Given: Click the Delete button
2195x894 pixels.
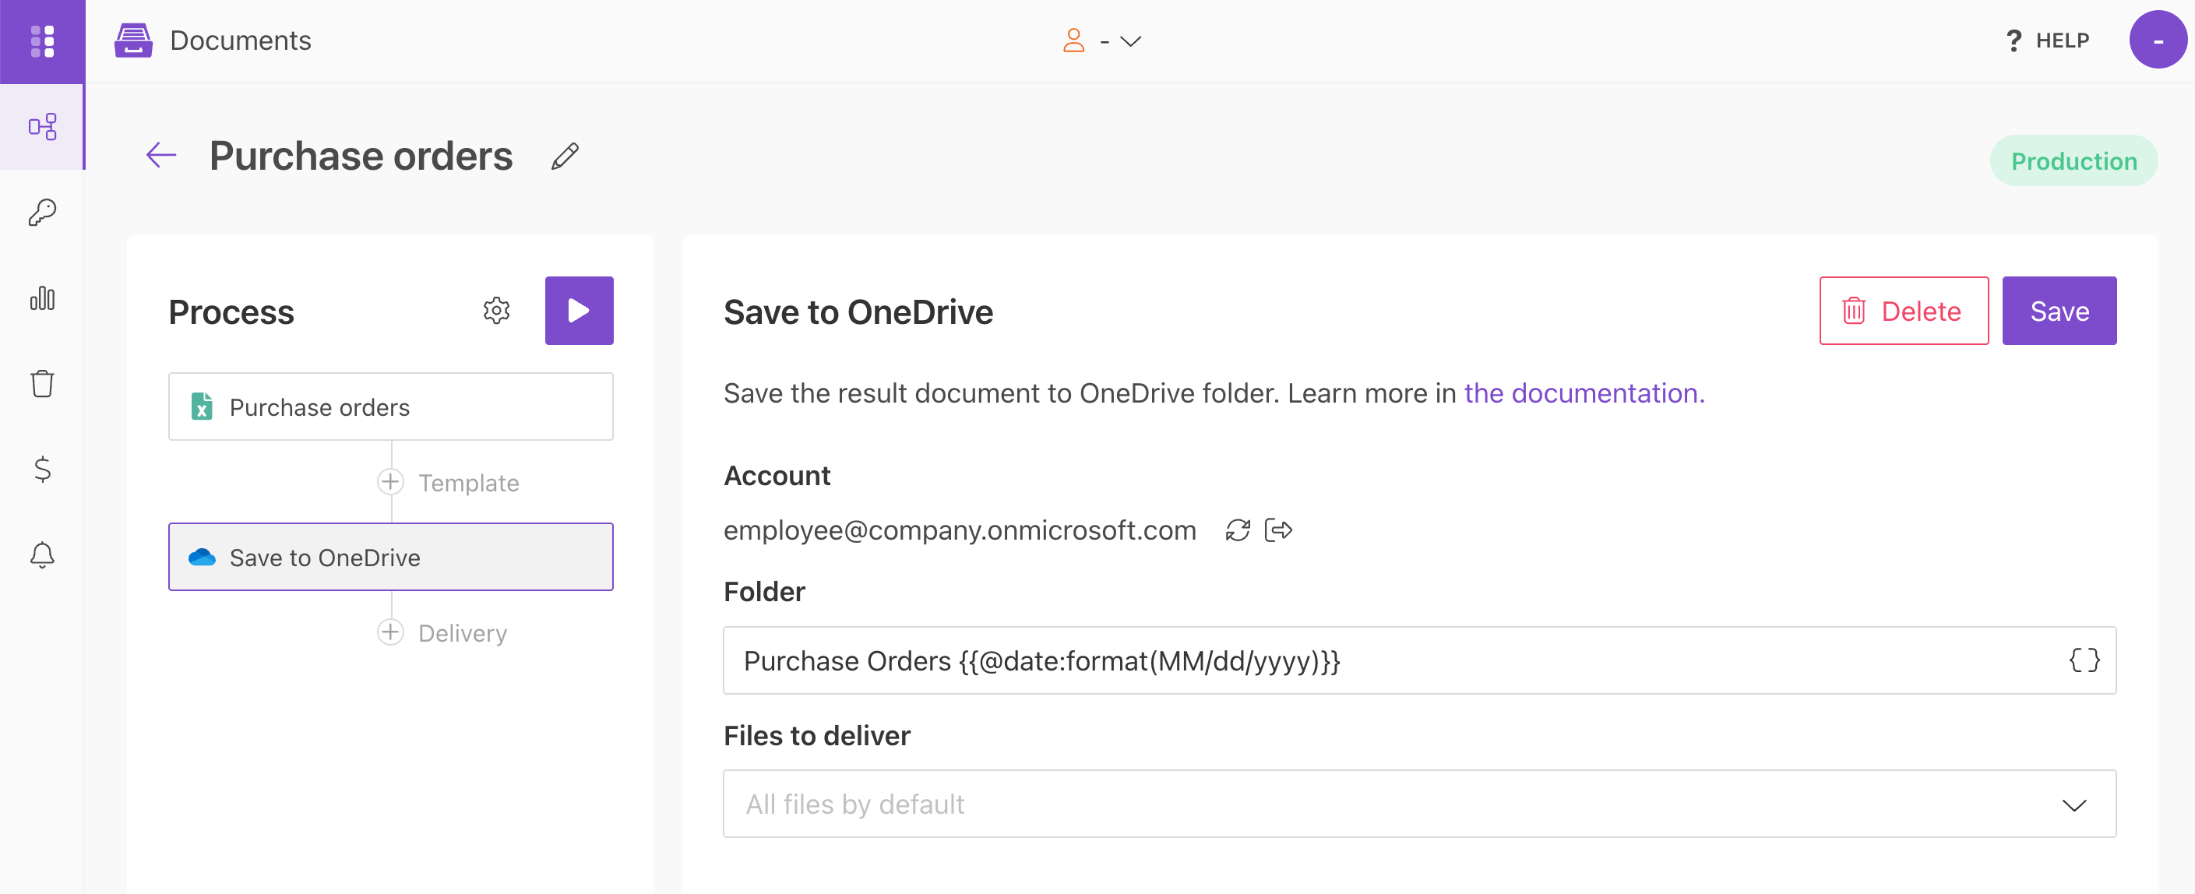Looking at the screenshot, I should point(1904,310).
